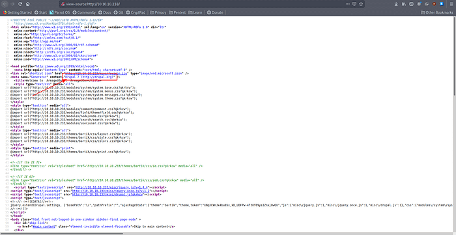Viewport: 456px width, 235px height.
Task: Expand the Other Bookmarks folder
Action: [x=437, y=12]
